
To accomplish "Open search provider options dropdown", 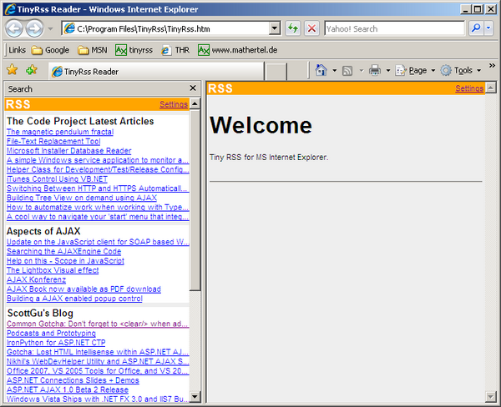I will [488, 28].
